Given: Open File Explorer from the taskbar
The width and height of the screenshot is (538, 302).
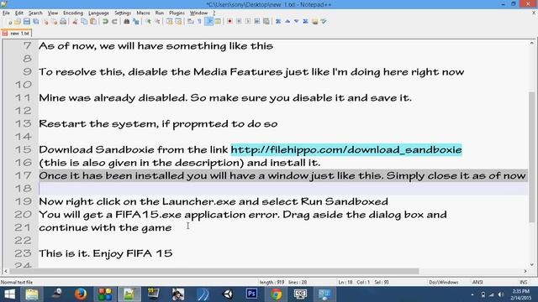Looking at the screenshot, I should pos(32,294).
